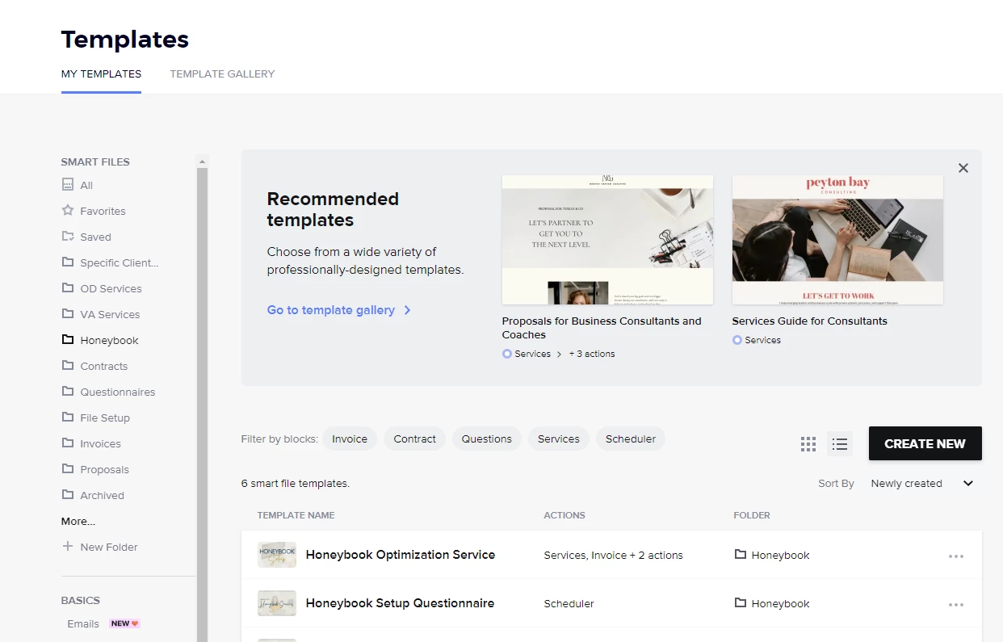1003x642 pixels.
Task: Click the sidebar vertical scrollbar
Action: click(202, 404)
